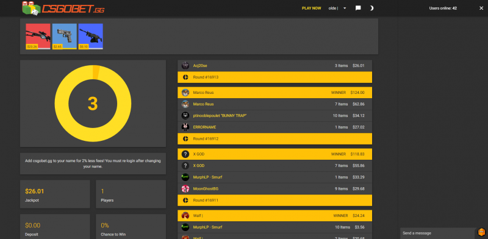Image resolution: width=488 pixels, height=239 pixels.
Task: Click X GOD question-mark avatar in winner row
Action: (185, 154)
